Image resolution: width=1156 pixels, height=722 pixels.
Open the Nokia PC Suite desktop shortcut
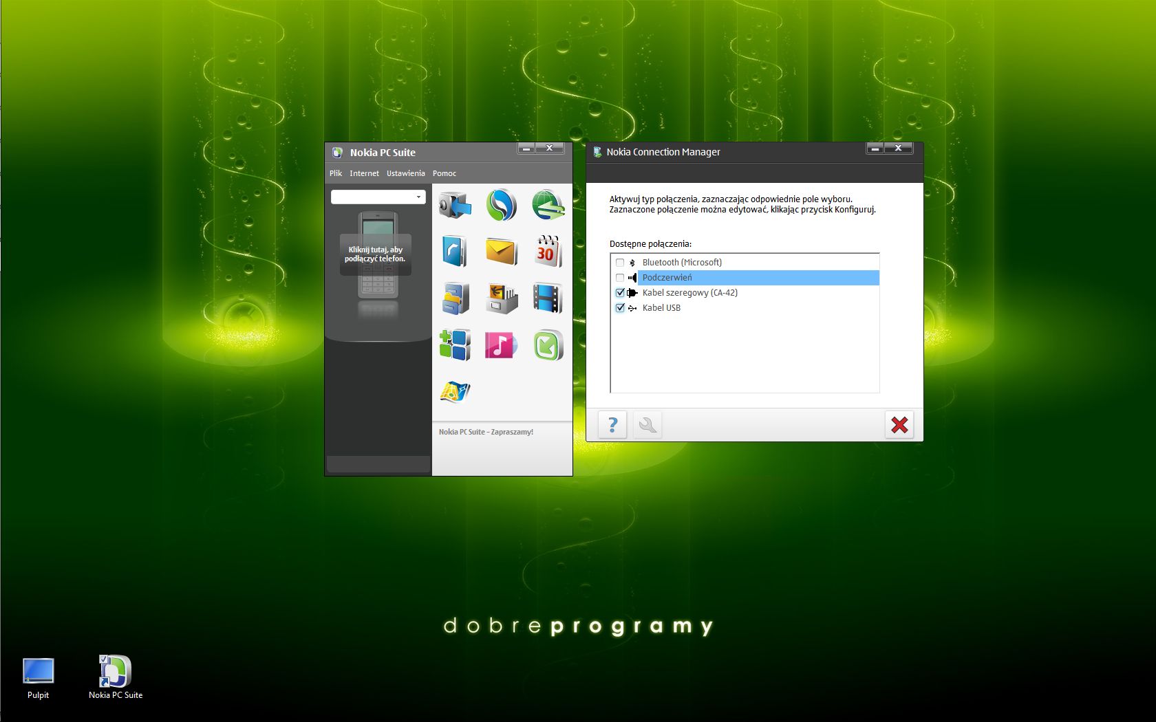pos(115,678)
